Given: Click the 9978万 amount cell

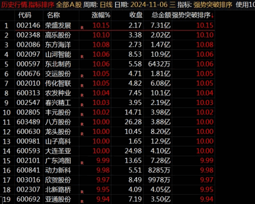Looking at the screenshot, I should [x=159, y=180].
